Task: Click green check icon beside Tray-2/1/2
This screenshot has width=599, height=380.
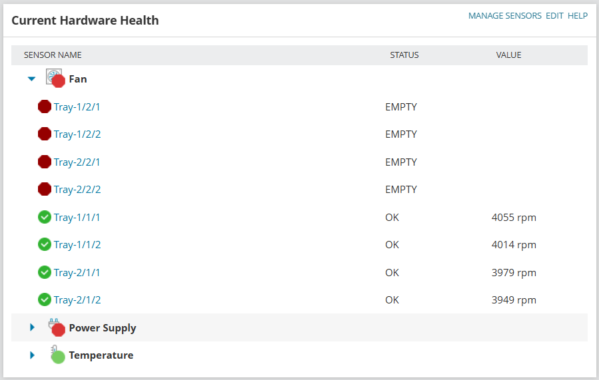Action: coord(45,299)
